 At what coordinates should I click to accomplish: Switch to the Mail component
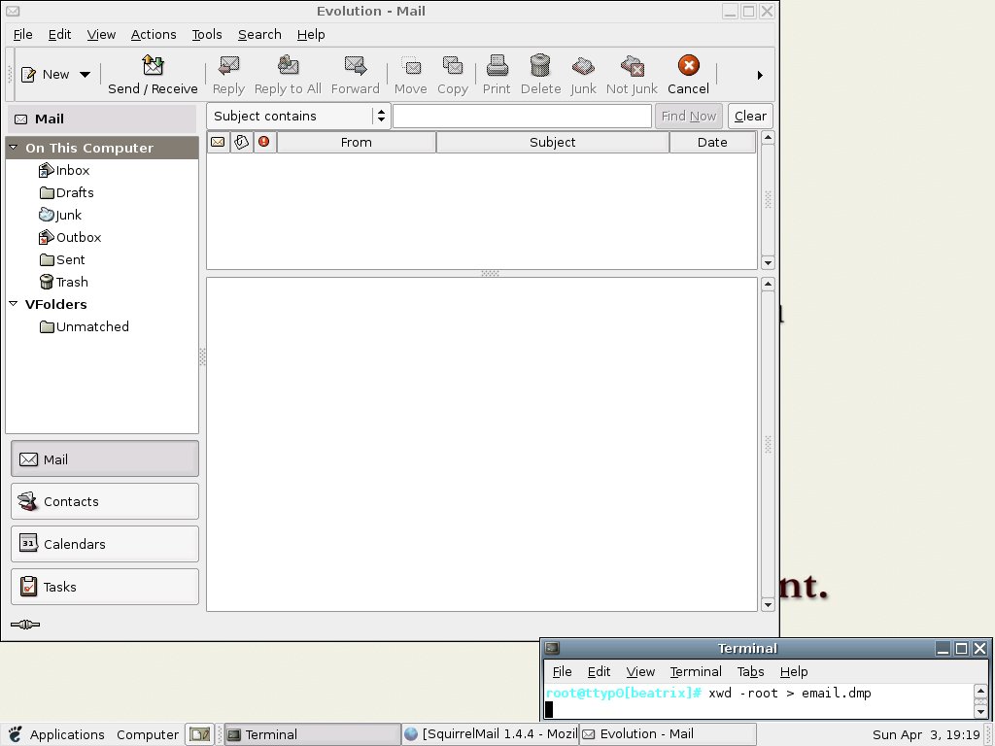pyautogui.click(x=105, y=458)
